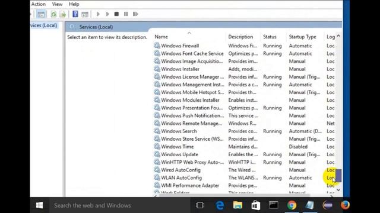Select the Windows Font Cache Service row
Screen dimensions: 380x213
[244, 53]
